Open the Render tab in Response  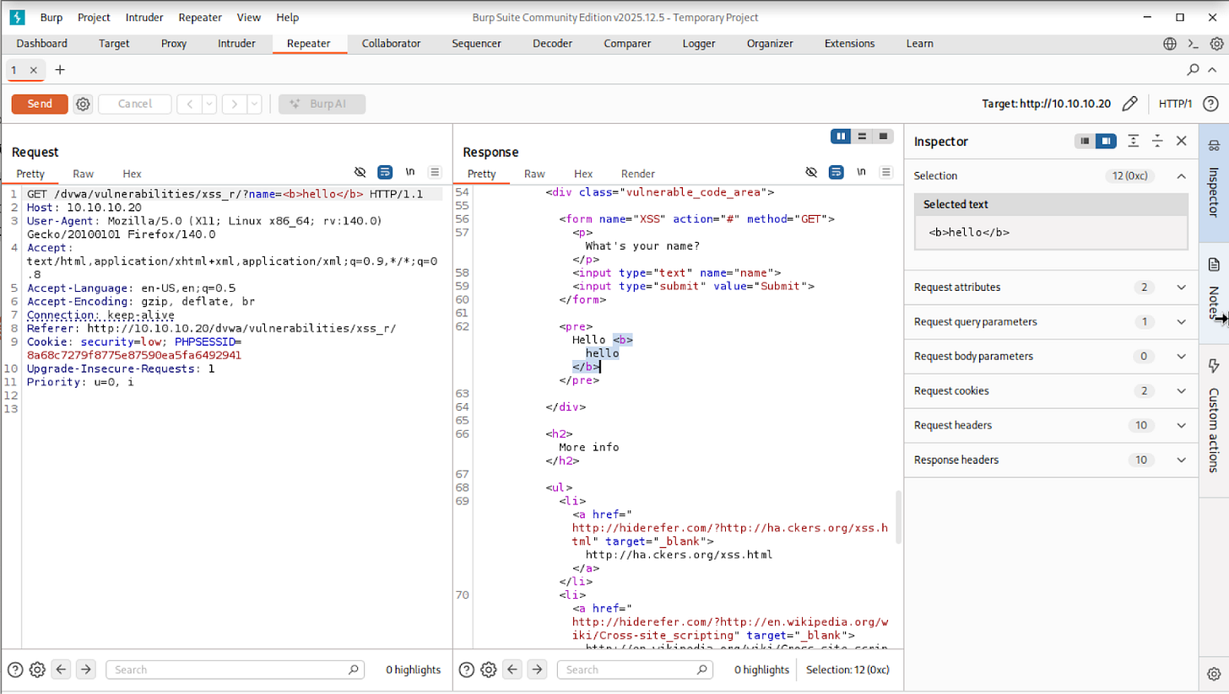pyautogui.click(x=637, y=174)
